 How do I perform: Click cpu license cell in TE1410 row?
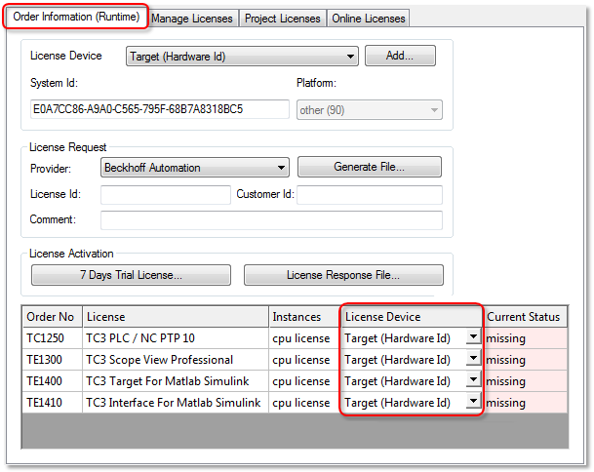click(x=304, y=403)
